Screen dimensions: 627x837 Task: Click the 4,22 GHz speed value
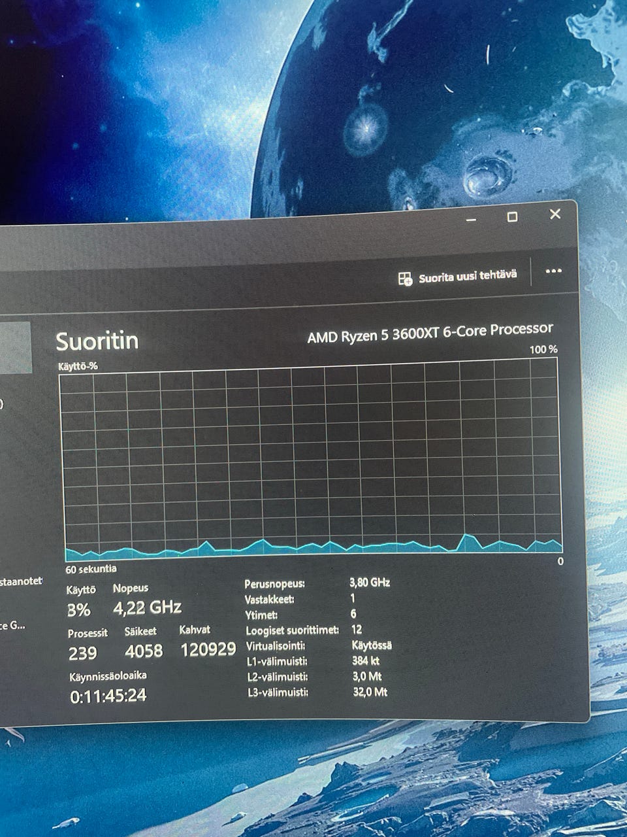coord(147,608)
